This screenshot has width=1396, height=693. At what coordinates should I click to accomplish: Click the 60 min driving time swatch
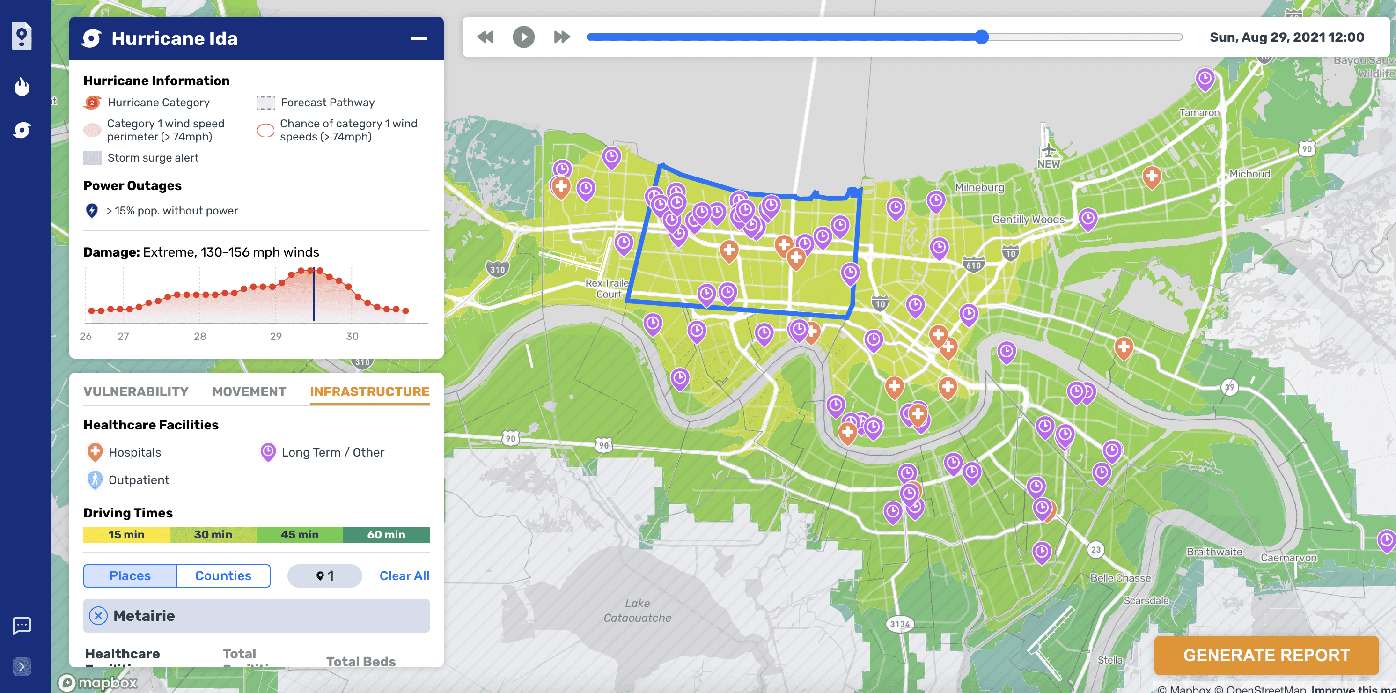coord(386,535)
